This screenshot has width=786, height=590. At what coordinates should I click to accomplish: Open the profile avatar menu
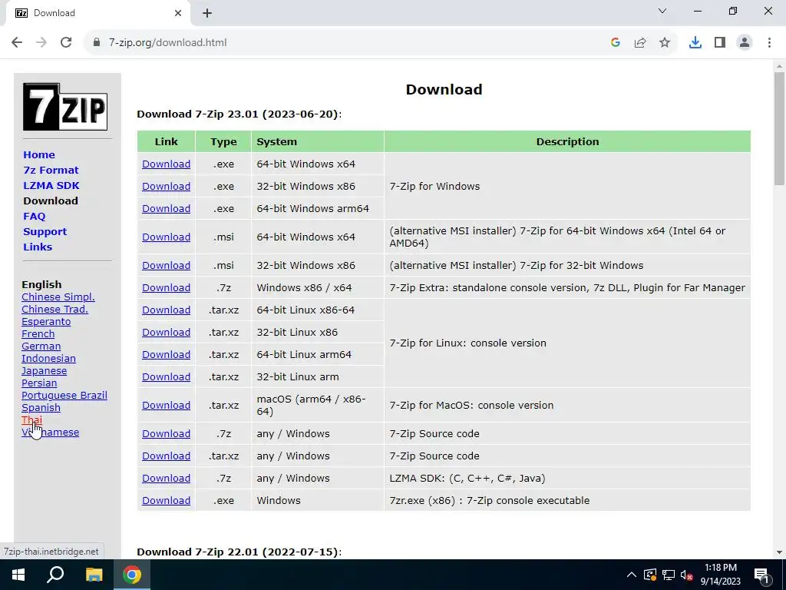(745, 43)
